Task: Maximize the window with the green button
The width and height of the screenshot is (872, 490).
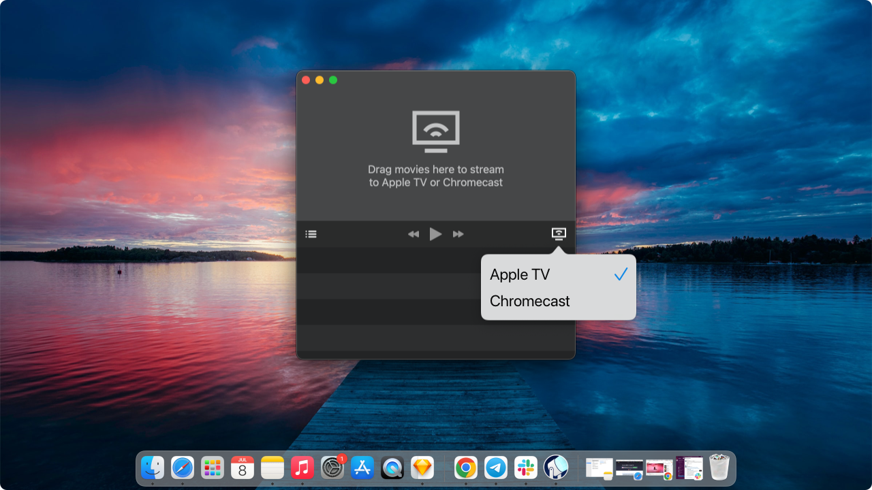Action: pyautogui.click(x=333, y=80)
